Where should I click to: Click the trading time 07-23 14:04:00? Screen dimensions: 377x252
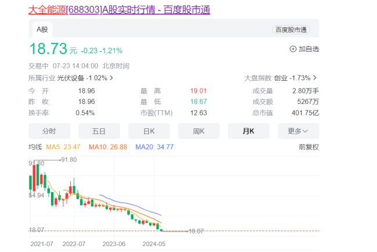pyautogui.click(x=75, y=66)
